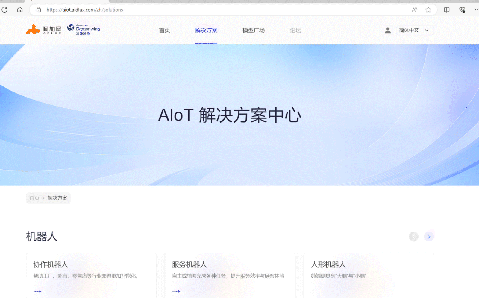
Task: Open the 论坛 navigation tab
Action: tap(295, 30)
